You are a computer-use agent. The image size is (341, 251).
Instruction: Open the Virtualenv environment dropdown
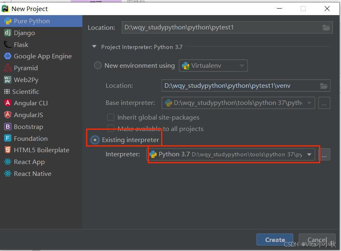point(213,66)
